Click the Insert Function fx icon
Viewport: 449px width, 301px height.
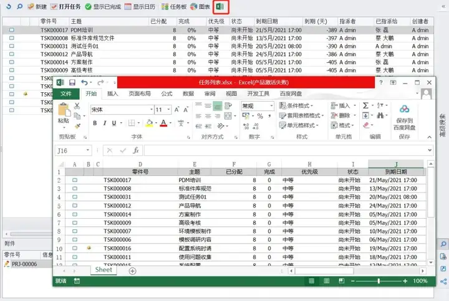coord(136,150)
